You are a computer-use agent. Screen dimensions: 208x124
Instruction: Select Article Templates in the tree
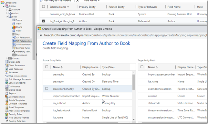click(x=15, y=100)
